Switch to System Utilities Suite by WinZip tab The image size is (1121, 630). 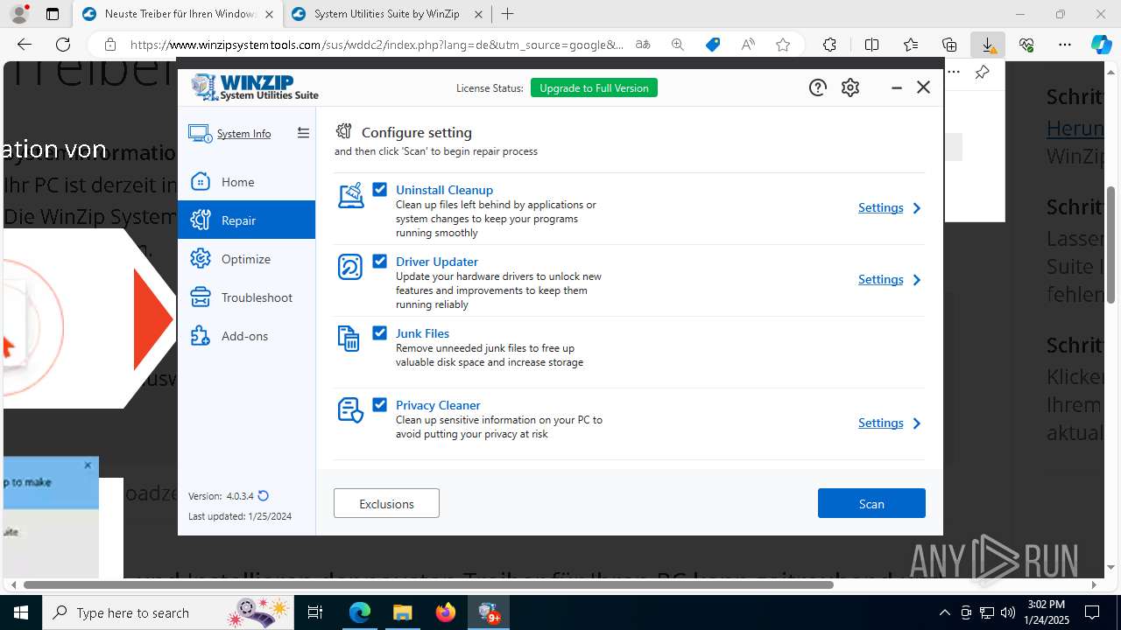pyautogui.click(x=387, y=14)
